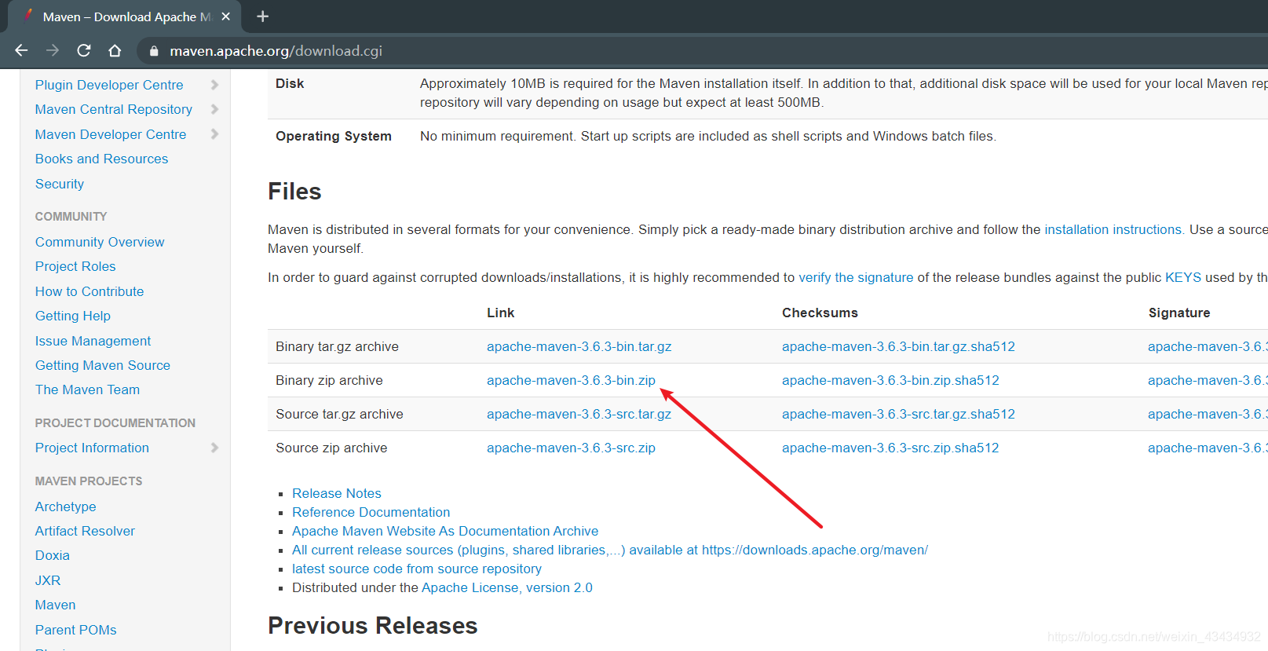The height and width of the screenshot is (651, 1268).
Task: Open Plugin Developer Centre link
Action: pos(109,85)
